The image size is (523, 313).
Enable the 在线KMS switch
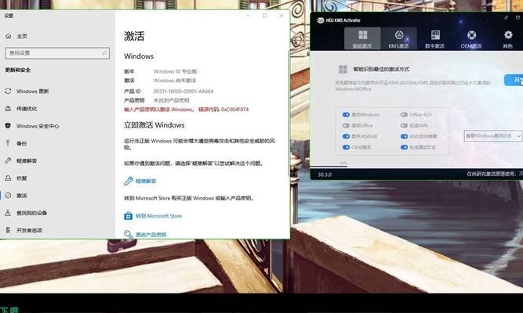[405, 125]
